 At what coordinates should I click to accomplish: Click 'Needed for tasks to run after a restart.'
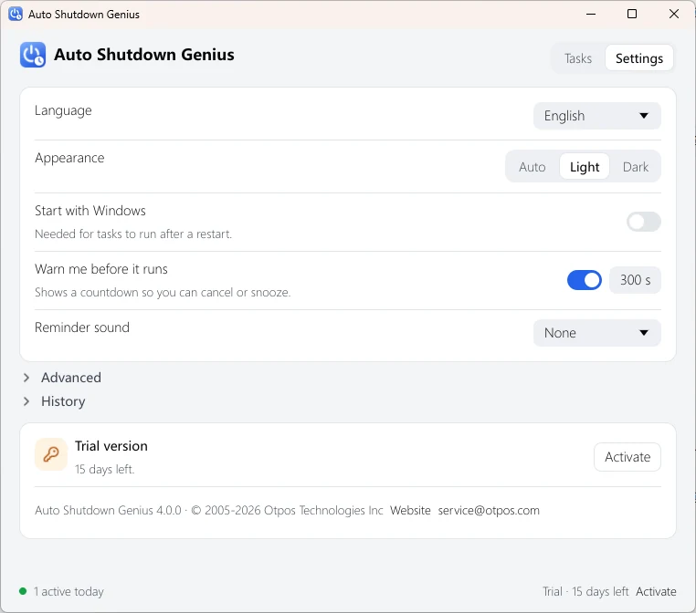tap(133, 234)
